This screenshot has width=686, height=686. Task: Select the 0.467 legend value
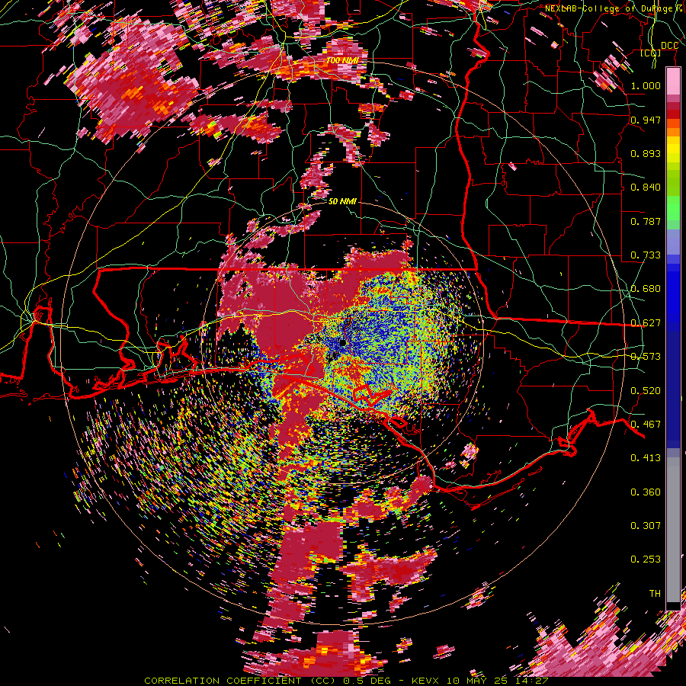tap(646, 425)
